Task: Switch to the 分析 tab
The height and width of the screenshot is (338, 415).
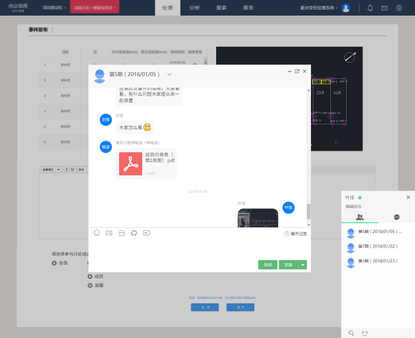Action: click(195, 8)
